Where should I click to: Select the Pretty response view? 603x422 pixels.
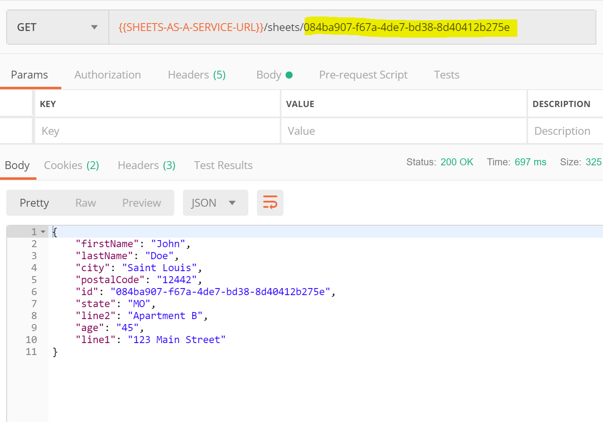(x=34, y=203)
